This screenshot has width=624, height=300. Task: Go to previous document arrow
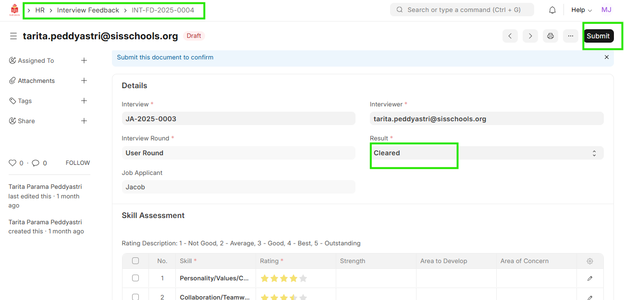click(510, 36)
